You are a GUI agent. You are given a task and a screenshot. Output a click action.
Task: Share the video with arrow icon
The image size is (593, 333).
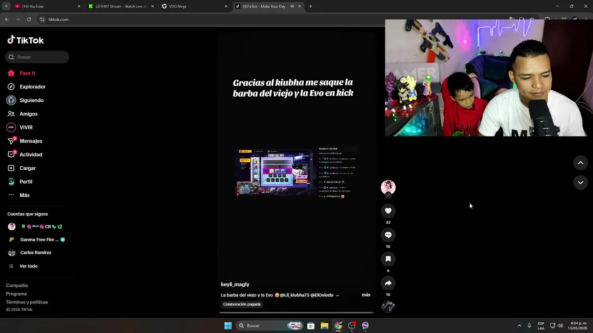(388, 283)
